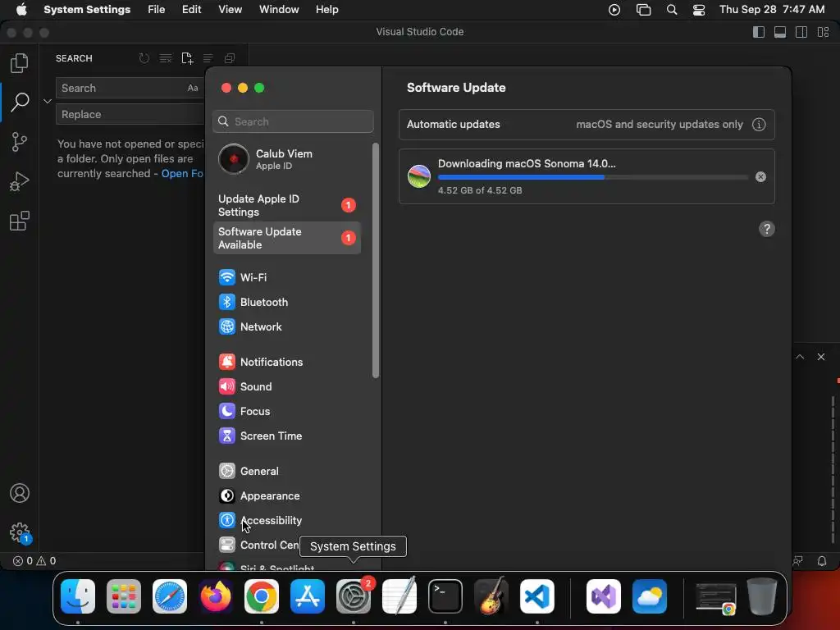
Task: Clear search results in VS Code
Action: (166, 58)
